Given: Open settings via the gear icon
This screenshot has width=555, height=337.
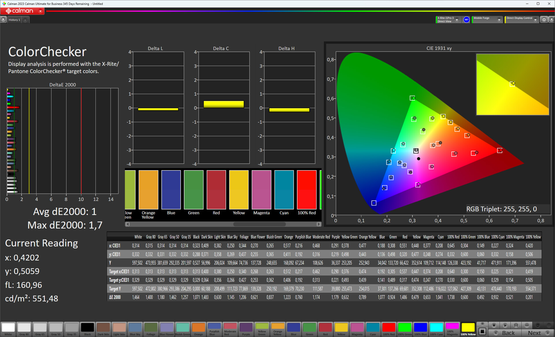Looking at the screenshot, I should tap(544, 20).
